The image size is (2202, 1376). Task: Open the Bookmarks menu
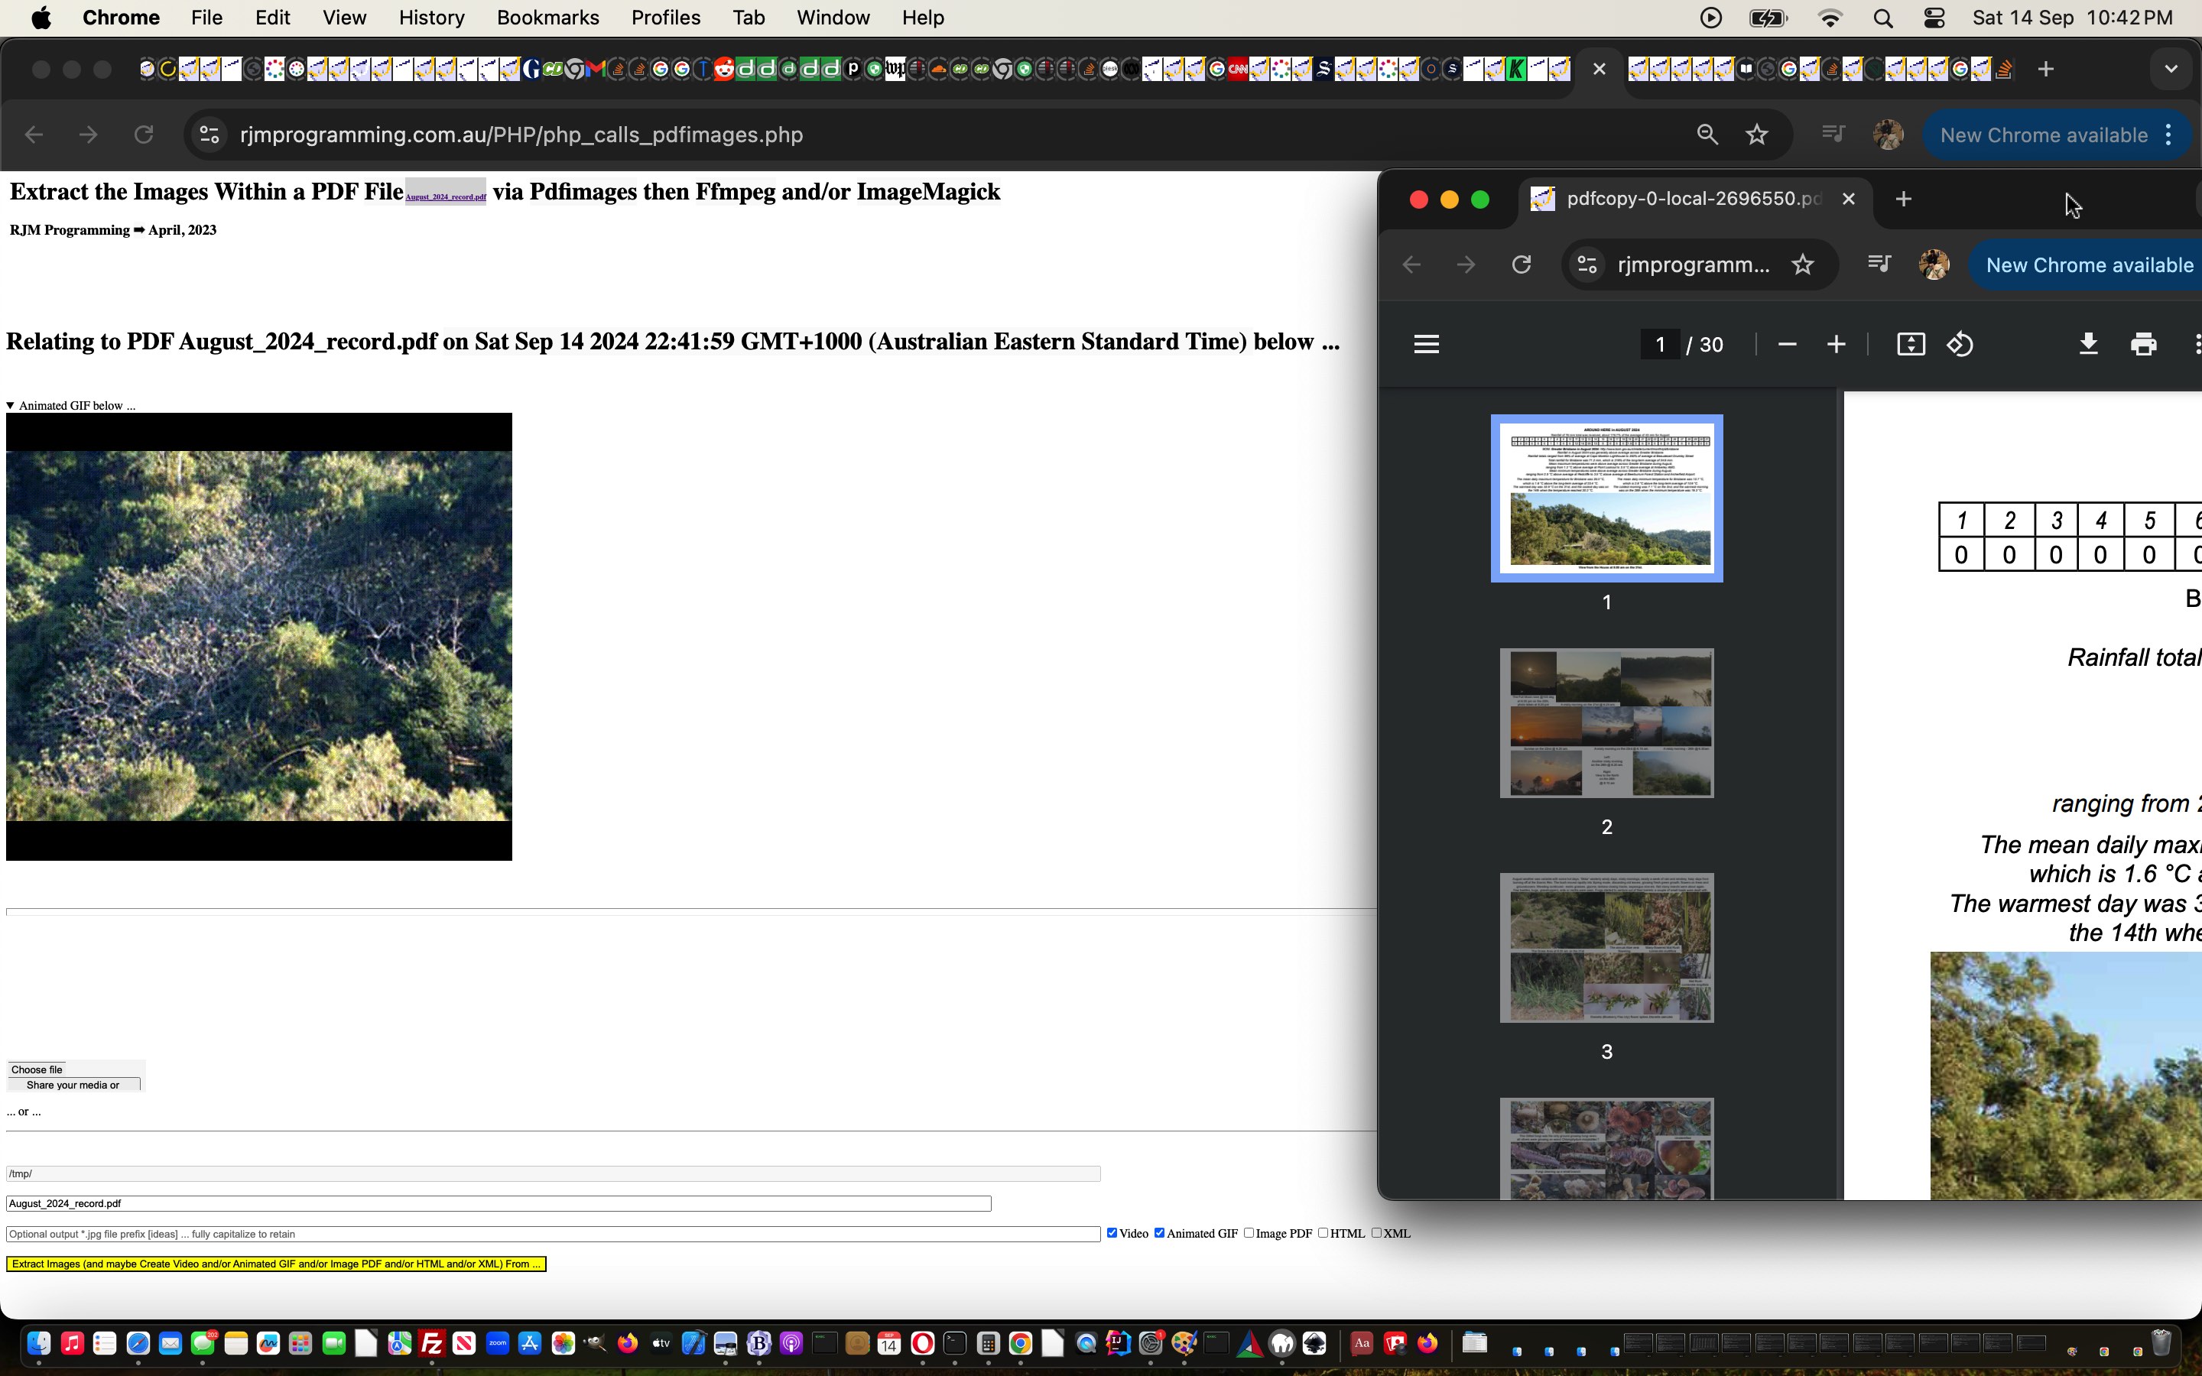point(547,18)
